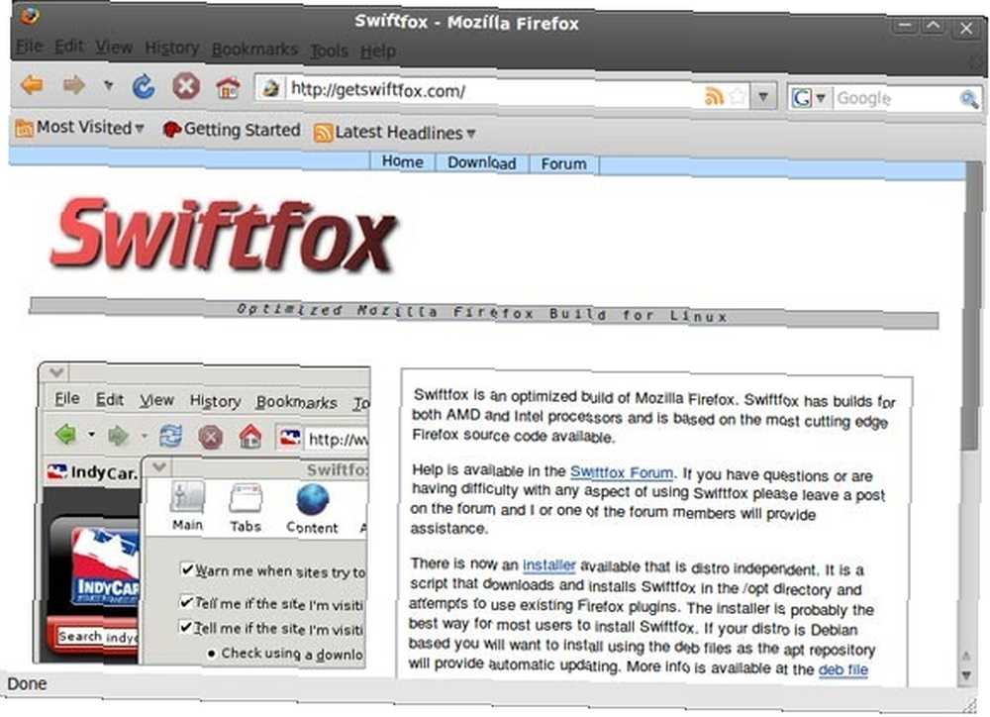Image resolution: width=990 pixels, height=717 pixels.
Task: Click the "Optimized Mozilla Firefox Build for Linux" tagline
Action: (483, 313)
